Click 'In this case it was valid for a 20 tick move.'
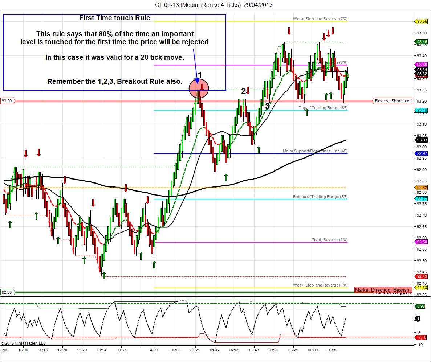Image resolution: width=431 pixels, height=362 pixels. tap(115, 57)
